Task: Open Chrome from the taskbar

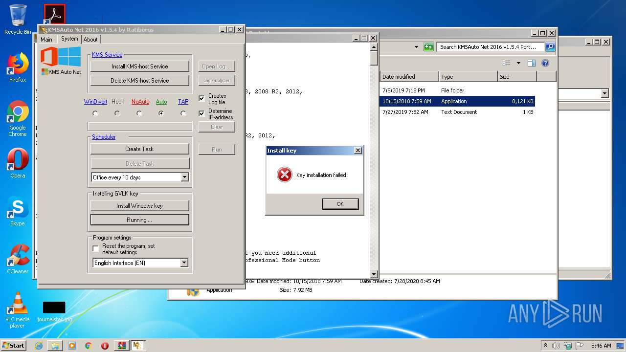Action: coord(89,346)
